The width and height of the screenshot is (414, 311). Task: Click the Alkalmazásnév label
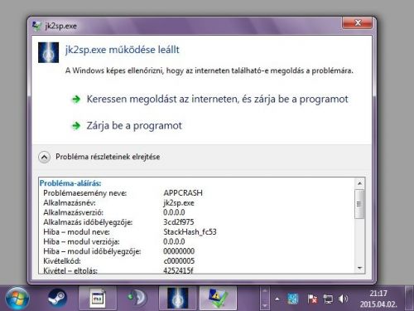pyautogui.click(x=70, y=203)
